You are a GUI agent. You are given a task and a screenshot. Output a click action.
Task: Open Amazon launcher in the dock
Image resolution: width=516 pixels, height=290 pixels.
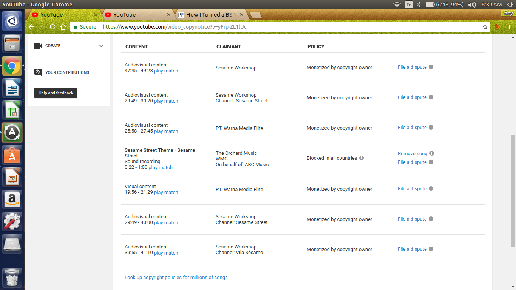pyautogui.click(x=12, y=199)
